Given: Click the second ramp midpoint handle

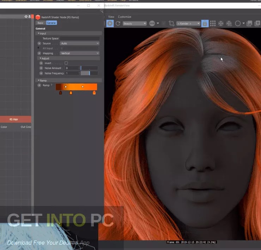Looking at the screenshot, I should point(83,87).
